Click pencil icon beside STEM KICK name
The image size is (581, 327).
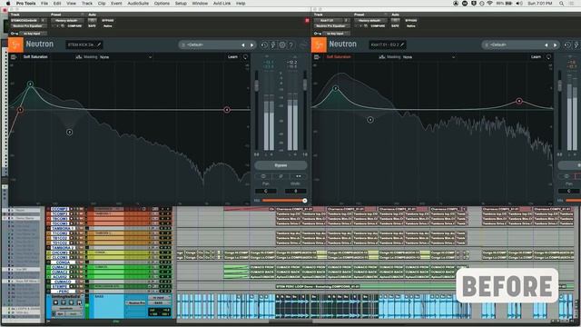pos(99,45)
